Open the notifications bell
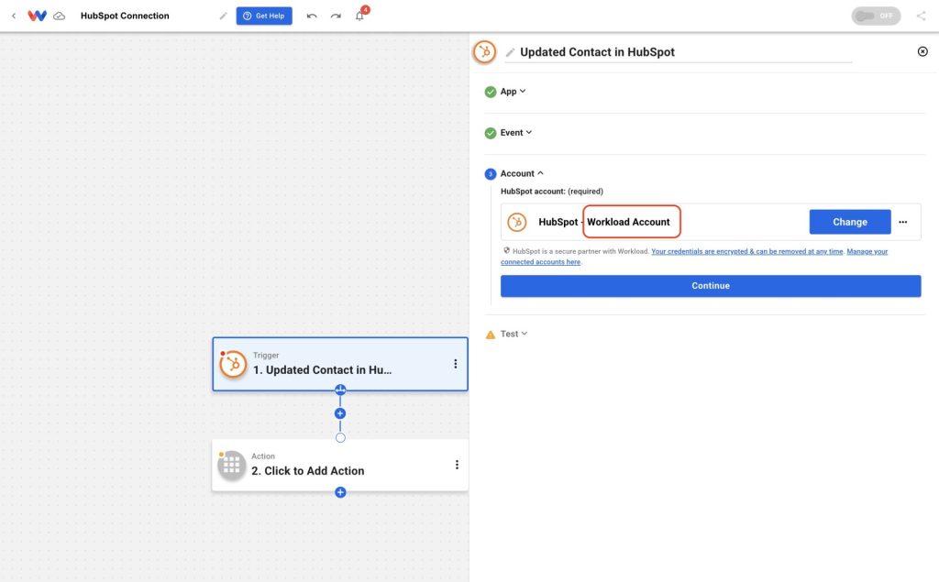 coord(359,16)
